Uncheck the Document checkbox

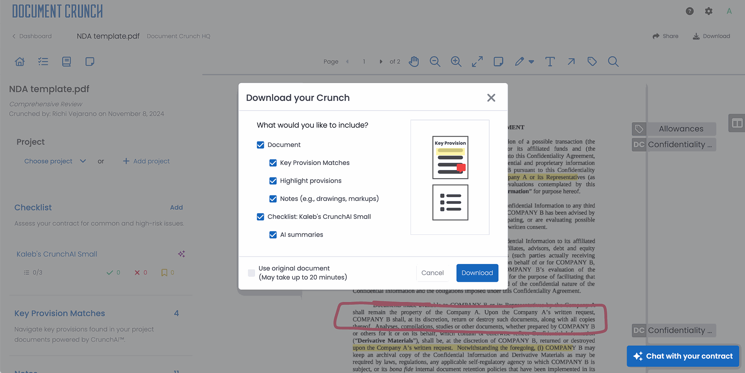pos(260,145)
